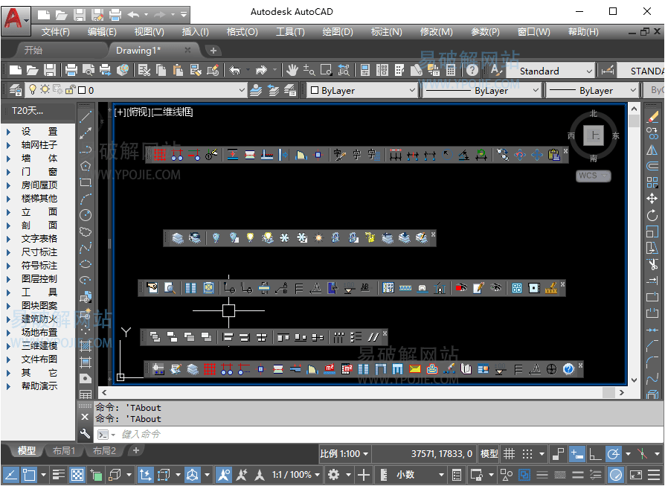Click the Move tool icon
Image resolution: width=665 pixels, height=486 pixels.
click(652, 199)
